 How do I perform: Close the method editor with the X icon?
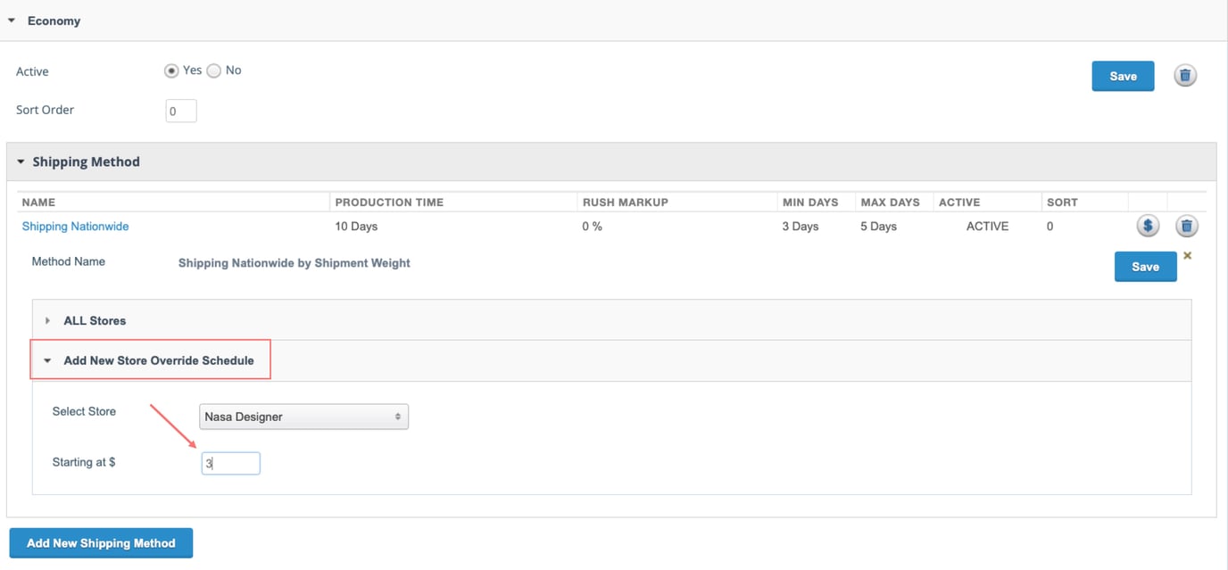tap(1187, 256)
